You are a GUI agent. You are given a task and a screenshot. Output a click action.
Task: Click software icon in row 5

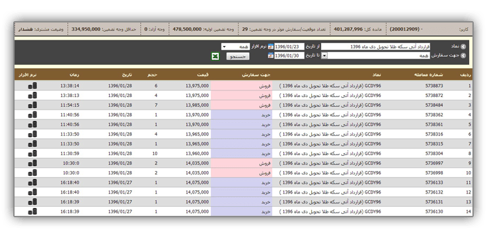tap(32, 124)
